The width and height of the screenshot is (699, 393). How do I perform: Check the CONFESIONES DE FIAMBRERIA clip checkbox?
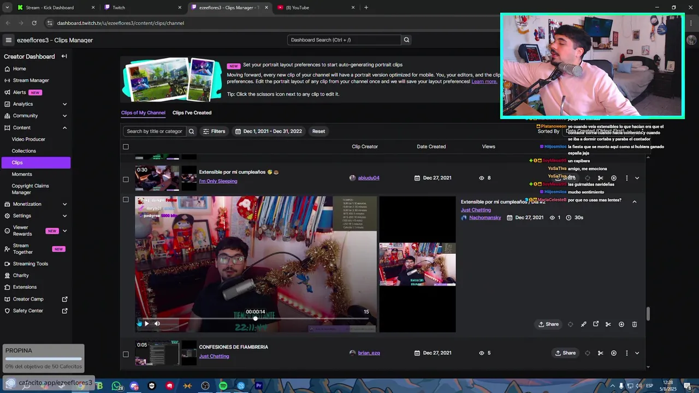(x=126, y=354)
